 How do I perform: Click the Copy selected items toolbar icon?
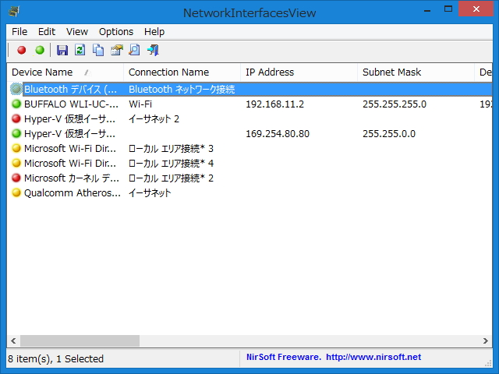pyautogui.click(x=98, y=50)
